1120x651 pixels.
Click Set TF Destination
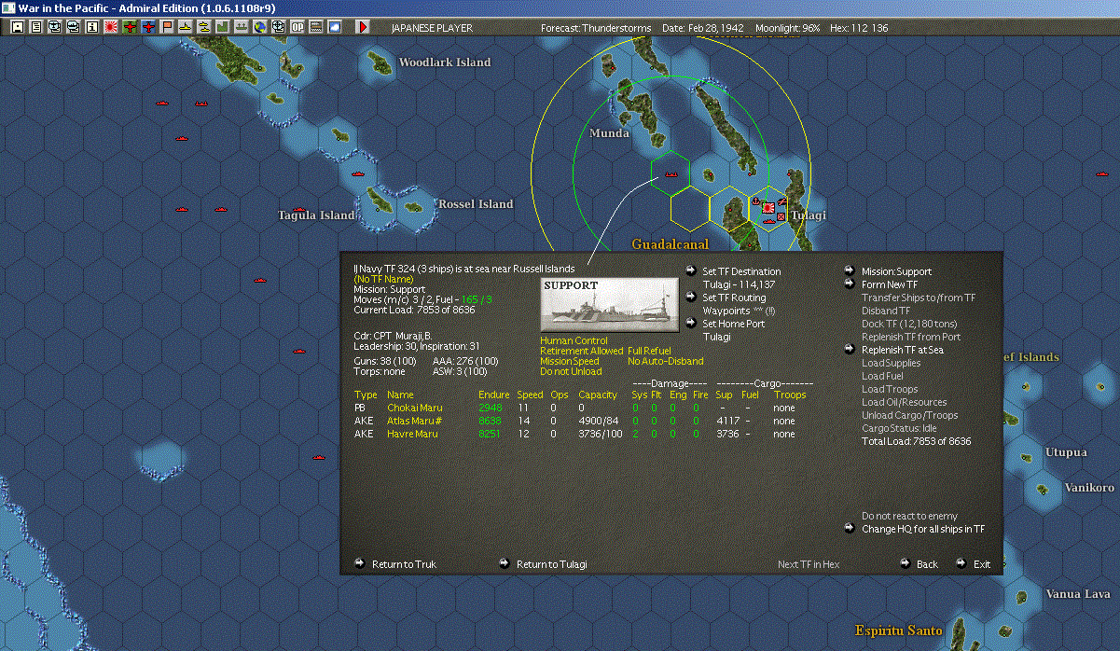point(741,271)
